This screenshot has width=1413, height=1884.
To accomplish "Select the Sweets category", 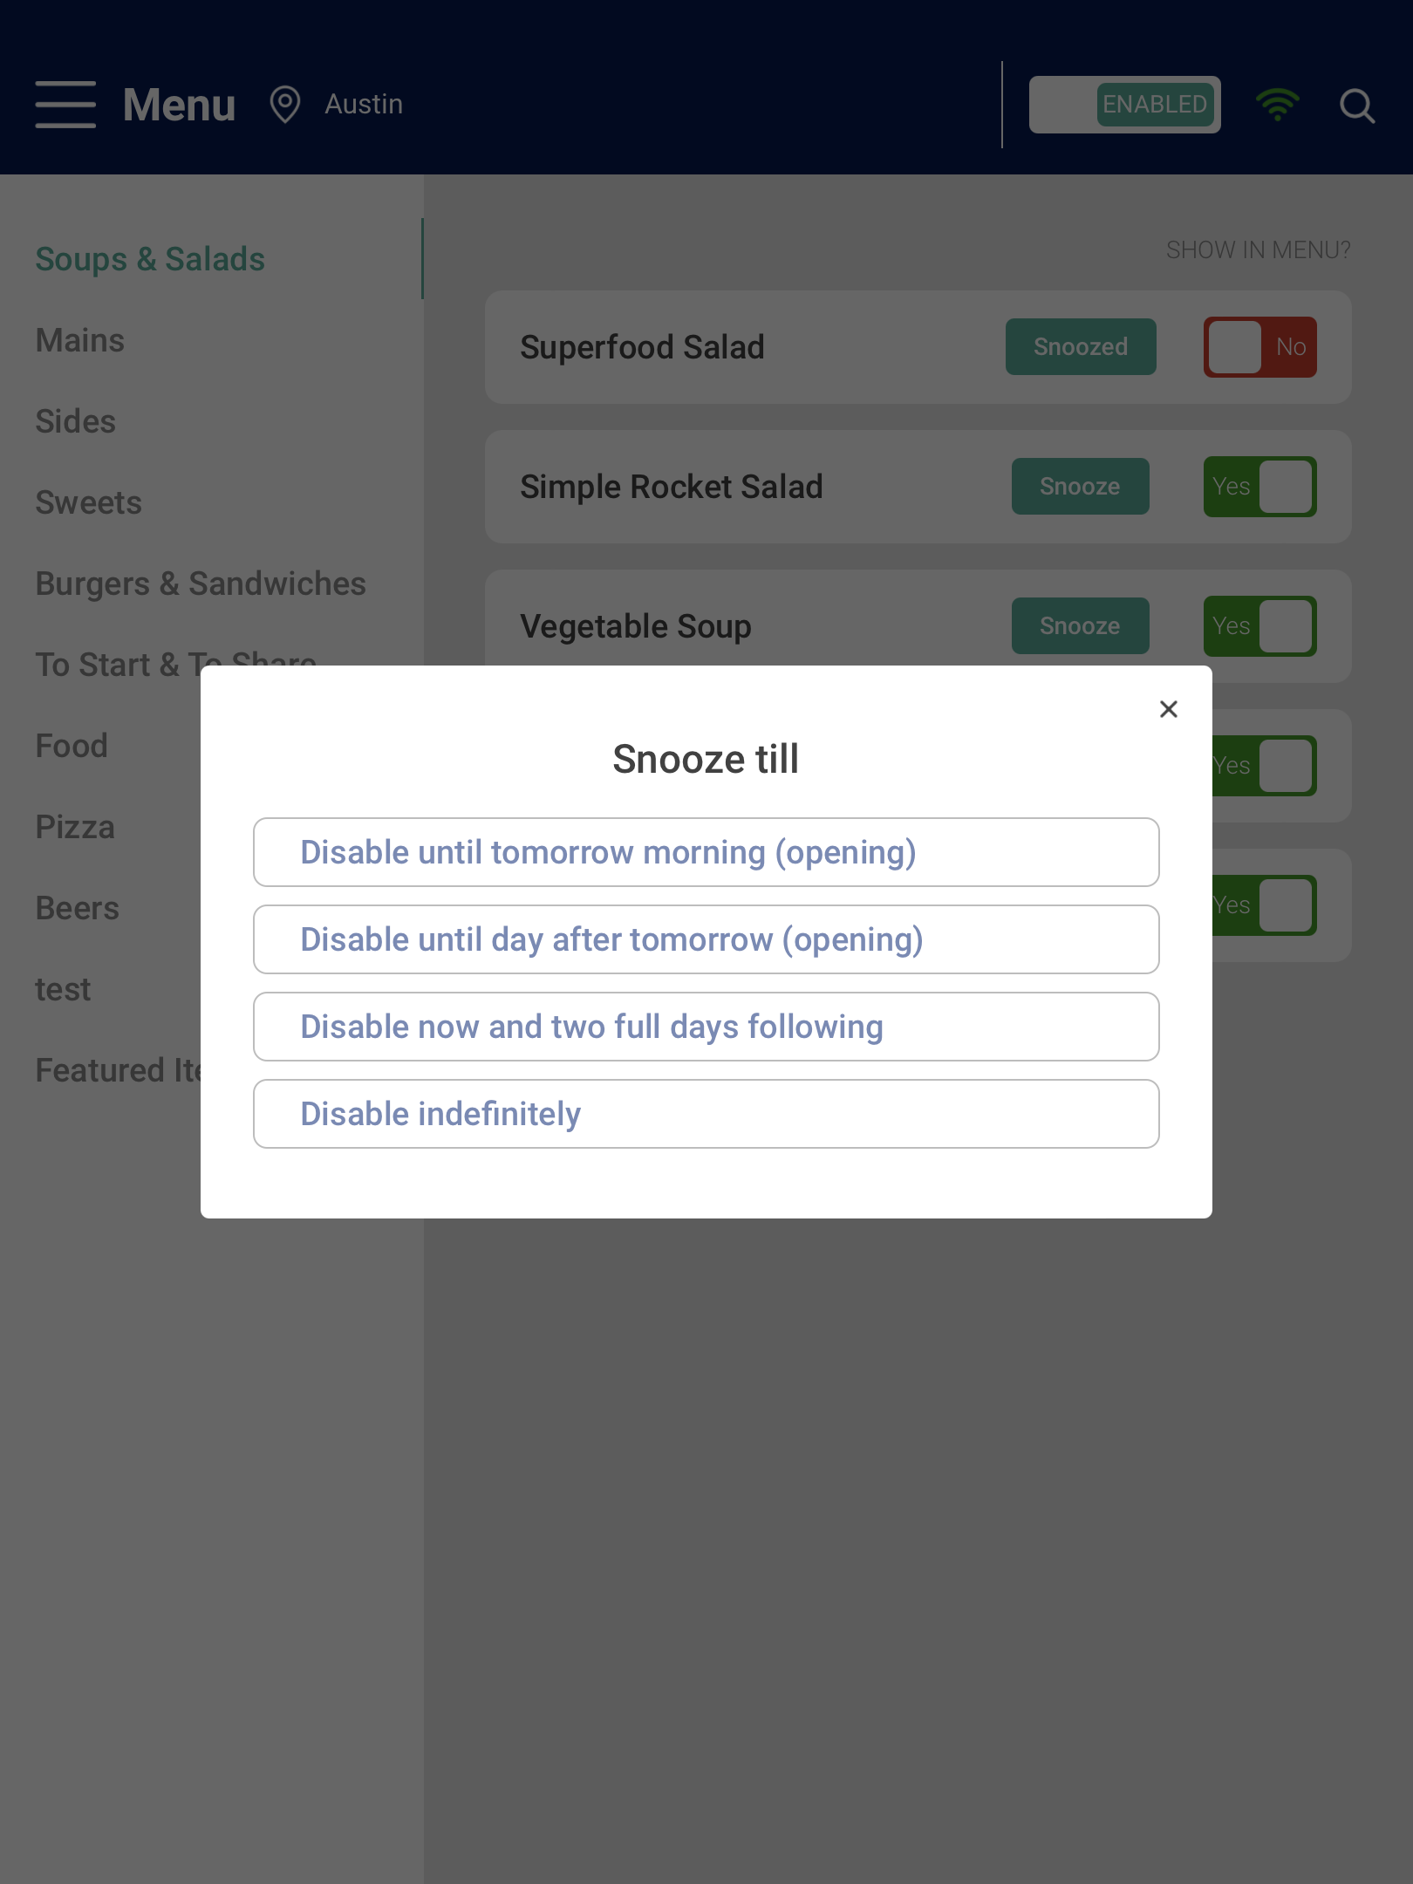I will (88, 502).
